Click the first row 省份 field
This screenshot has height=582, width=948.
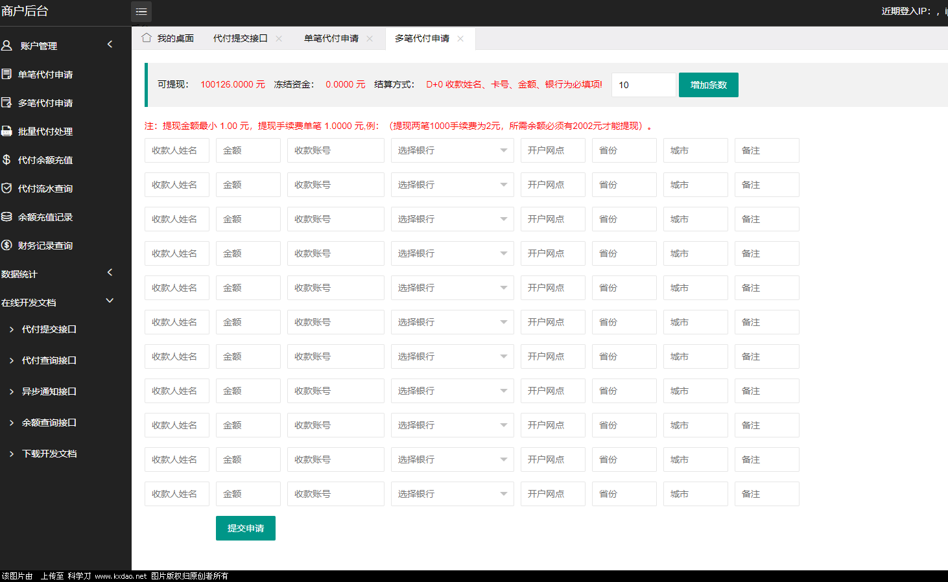(x=624, y=150)
